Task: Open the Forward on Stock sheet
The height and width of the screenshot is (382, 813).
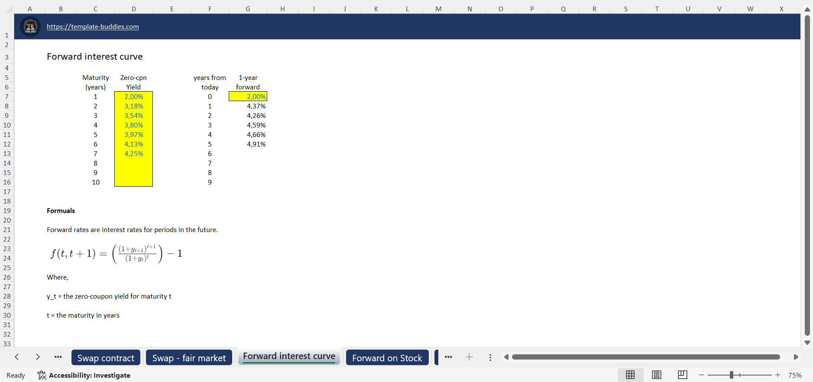Action: 387,358
